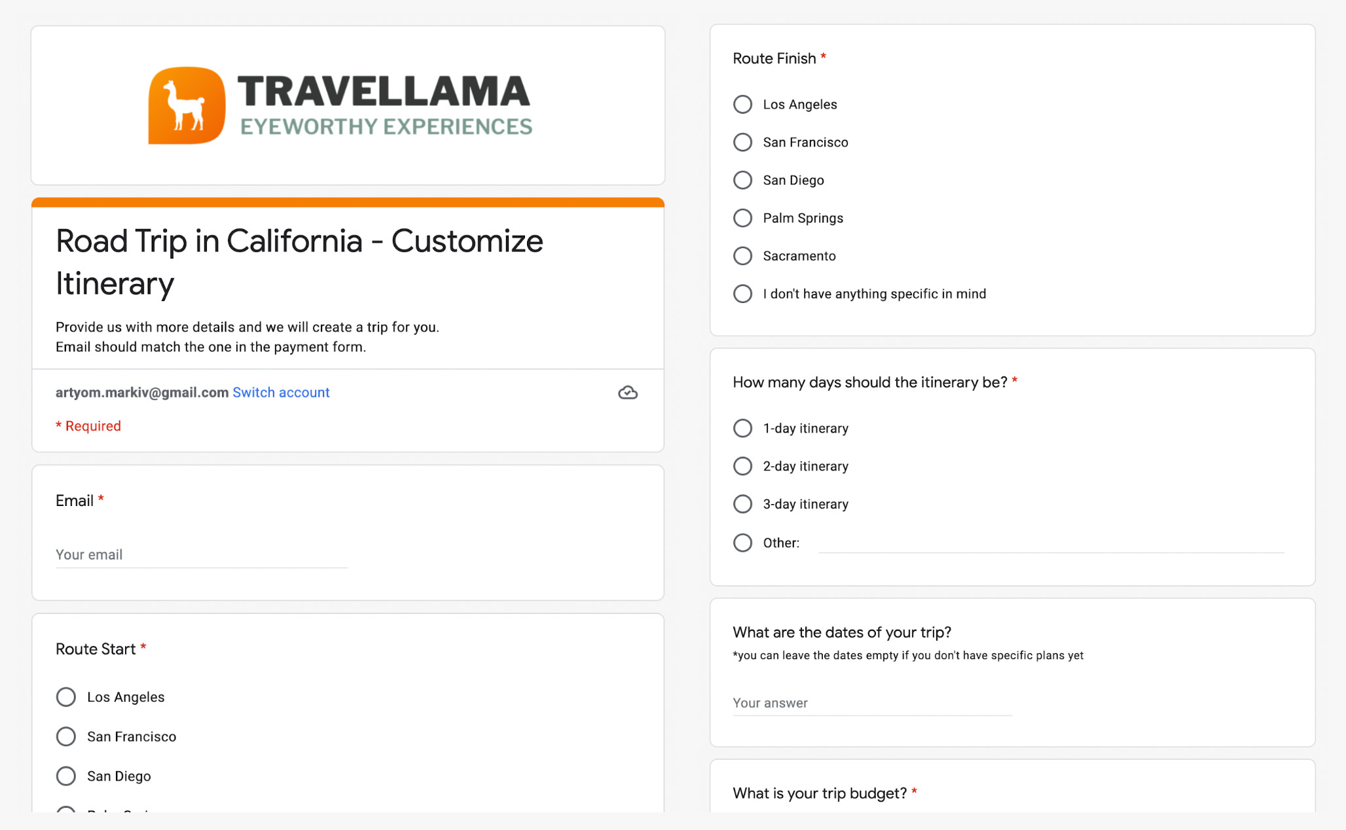Click the Travellama Eyeworthy Experiences header text
Viewport: 1346px width, 830px height.
coord(385,105)
